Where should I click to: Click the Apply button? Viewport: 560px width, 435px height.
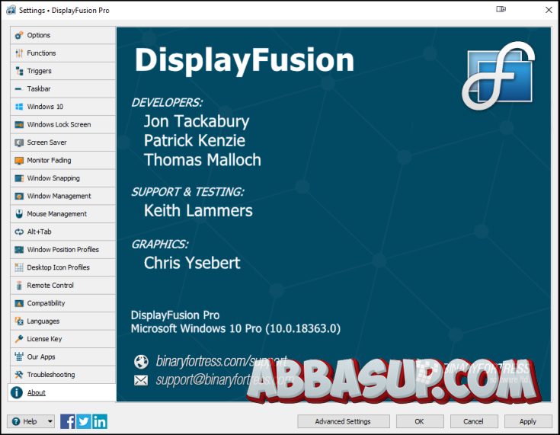point(528,421)
